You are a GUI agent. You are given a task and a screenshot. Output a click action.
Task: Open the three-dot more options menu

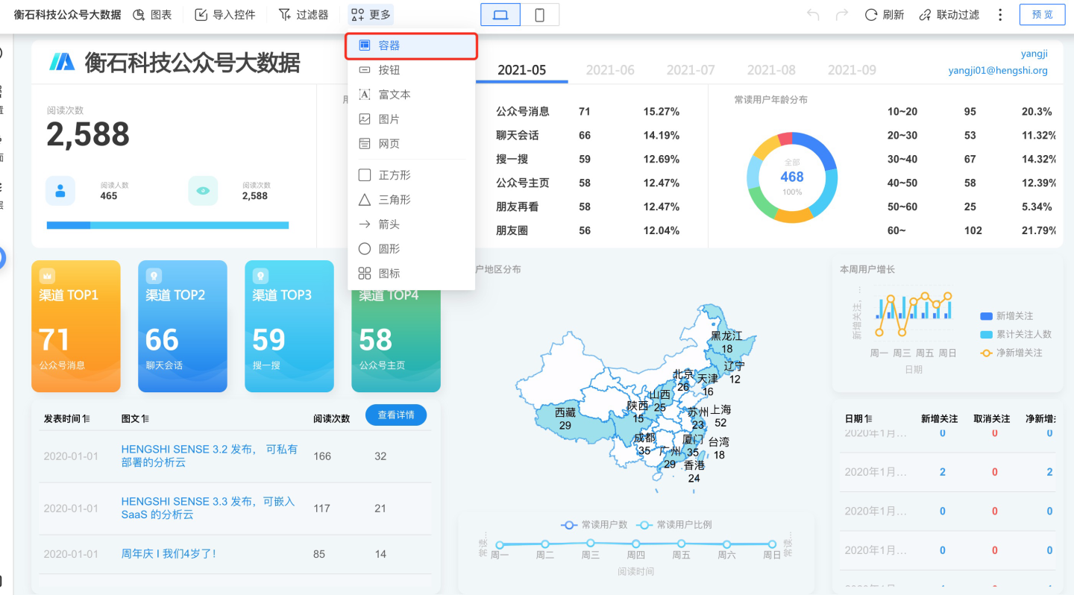(1000, 15)
